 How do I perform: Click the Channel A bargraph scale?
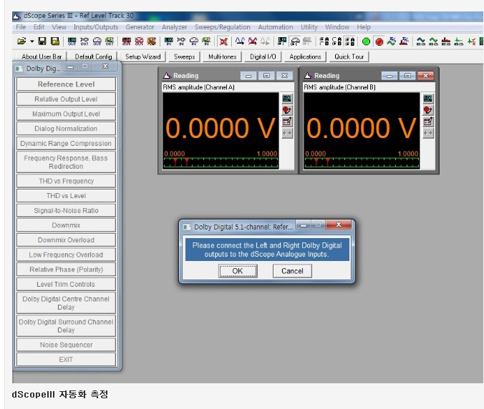pyautogui.click(x=221, y=162)
